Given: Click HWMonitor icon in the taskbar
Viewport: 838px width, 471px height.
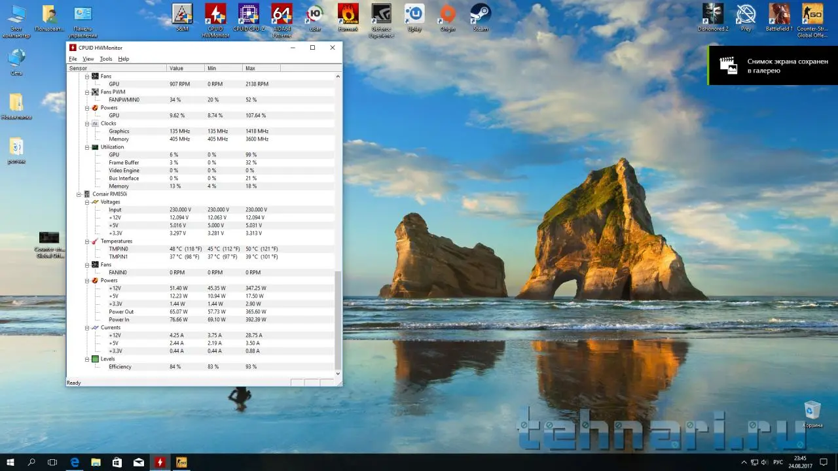Looking at the screenshot, I should (x=160, y=462).
